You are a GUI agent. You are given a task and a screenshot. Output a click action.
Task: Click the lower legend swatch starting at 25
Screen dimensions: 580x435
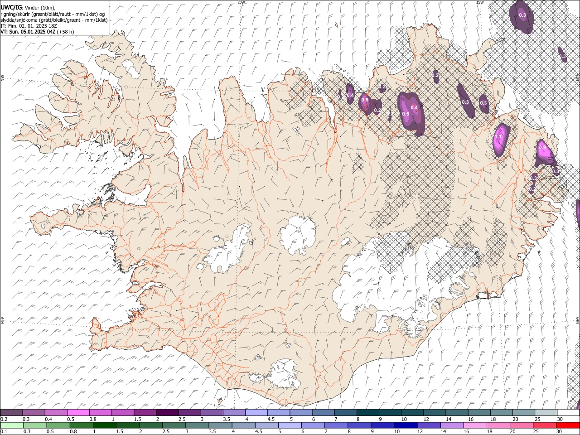[545, 425]
